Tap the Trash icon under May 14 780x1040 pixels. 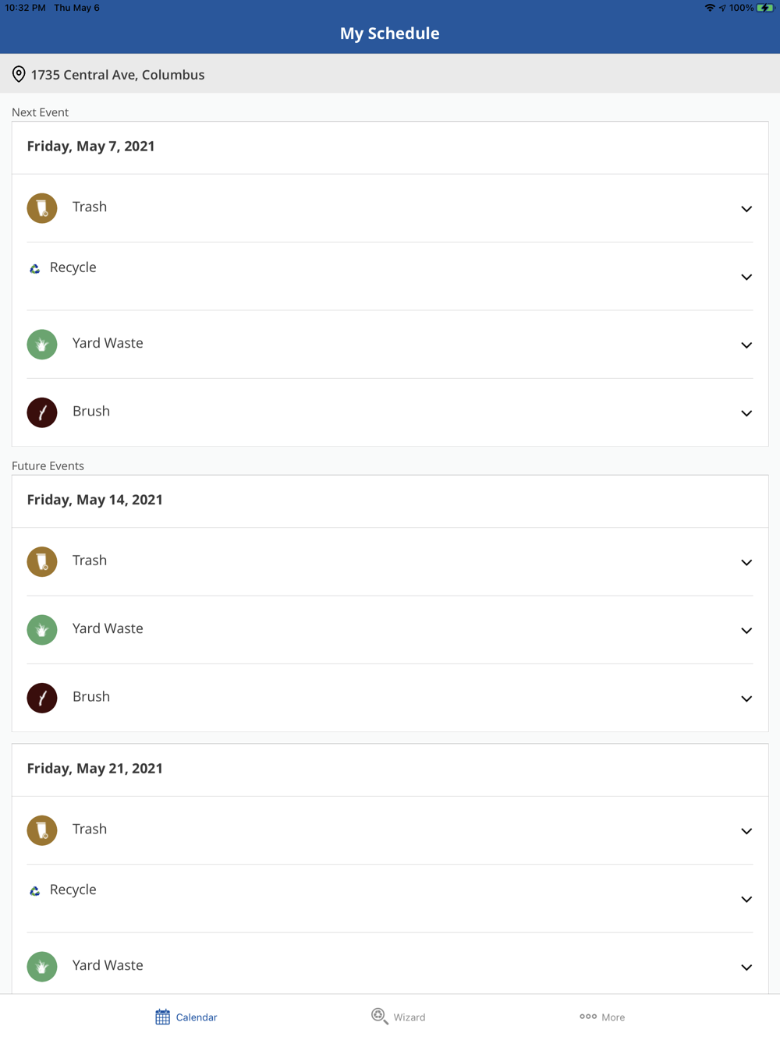pyautogui.click(x=42, y=561)
